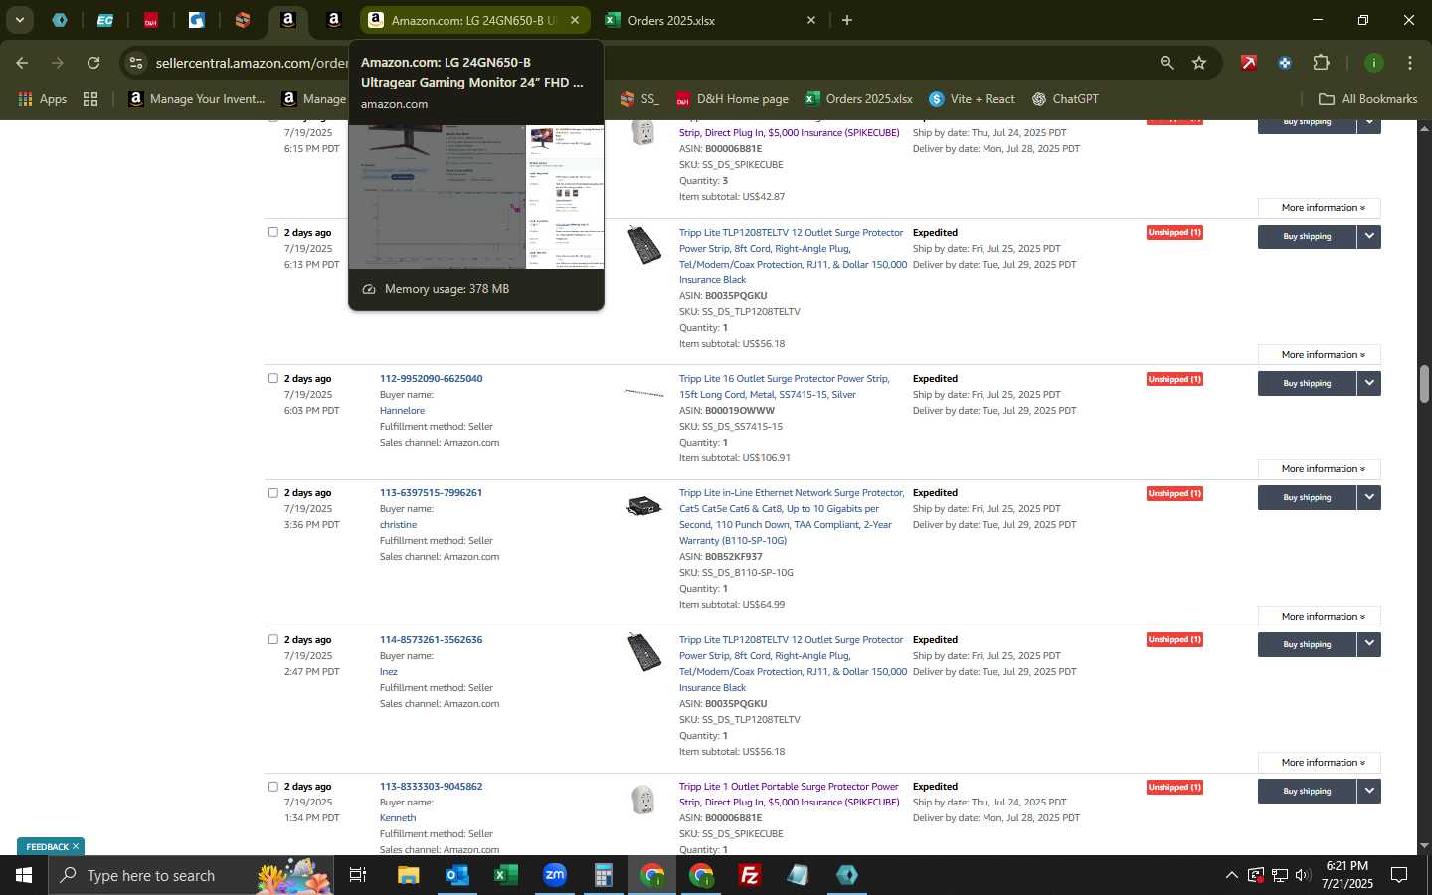This screenshot has height=895, width=1432.
Task: Open the Orders 2025.xlsx browser tab
Action: tap(710, 20)
